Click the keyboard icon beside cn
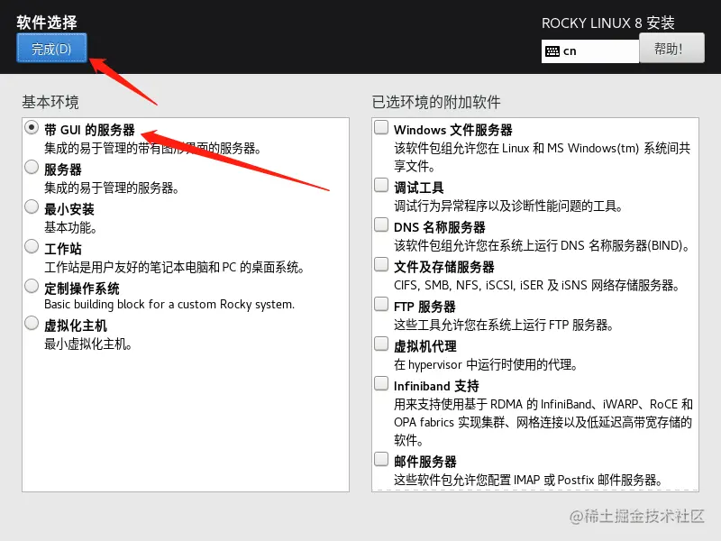Screen dimensions: 721x541 552,51
